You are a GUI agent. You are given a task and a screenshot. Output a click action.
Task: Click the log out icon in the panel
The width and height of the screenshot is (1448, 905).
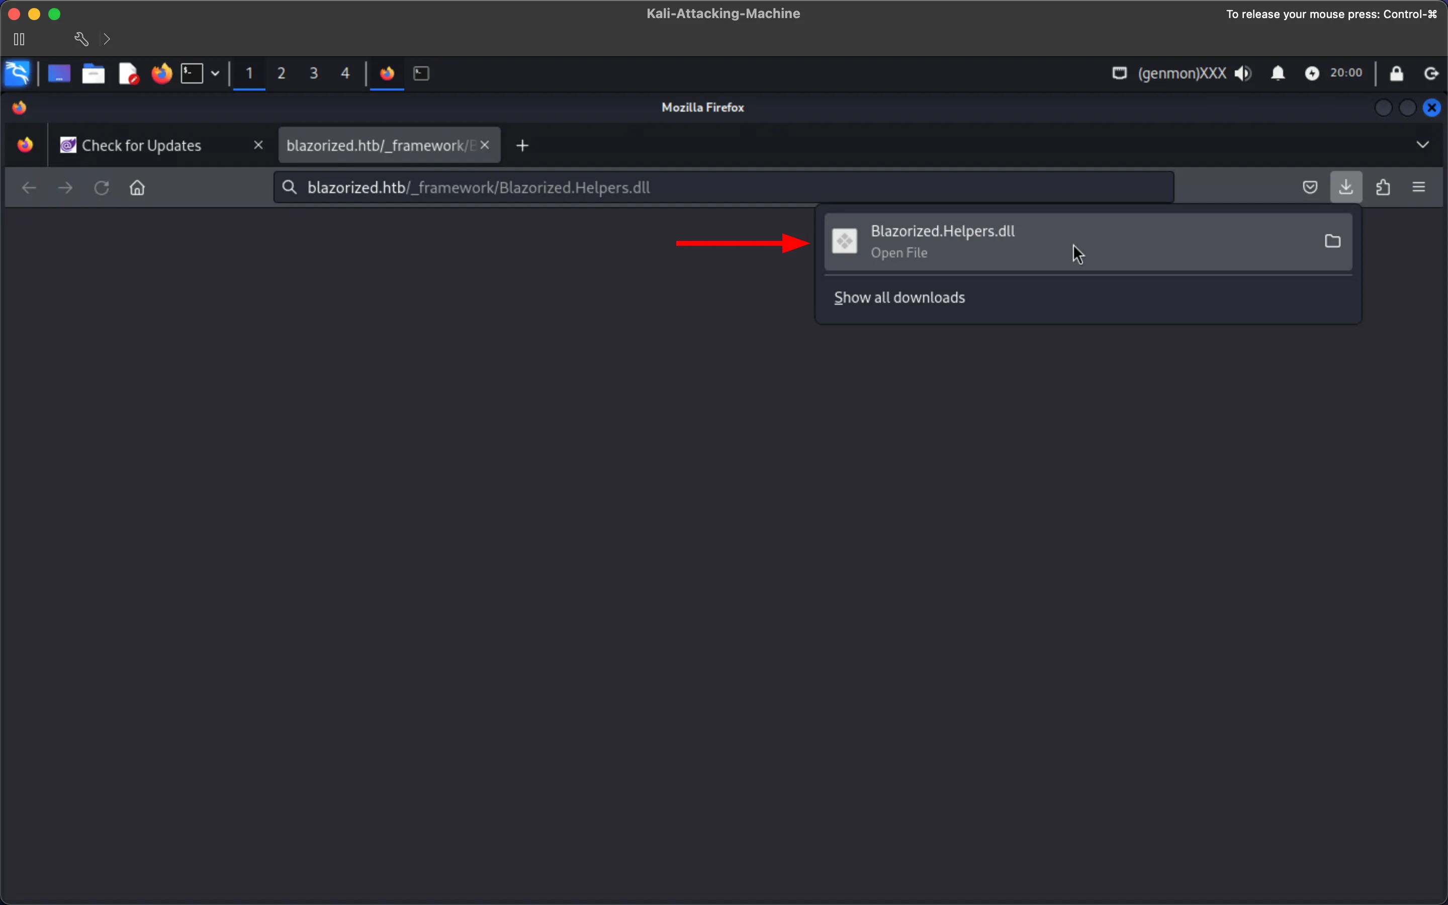pos(1431,73)
